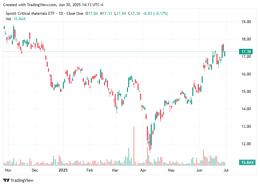The height and width of the screenshot is (186, 260).
Task: Click the 'Created with TradingView.com' caption
Action: [x=53, y=5]
